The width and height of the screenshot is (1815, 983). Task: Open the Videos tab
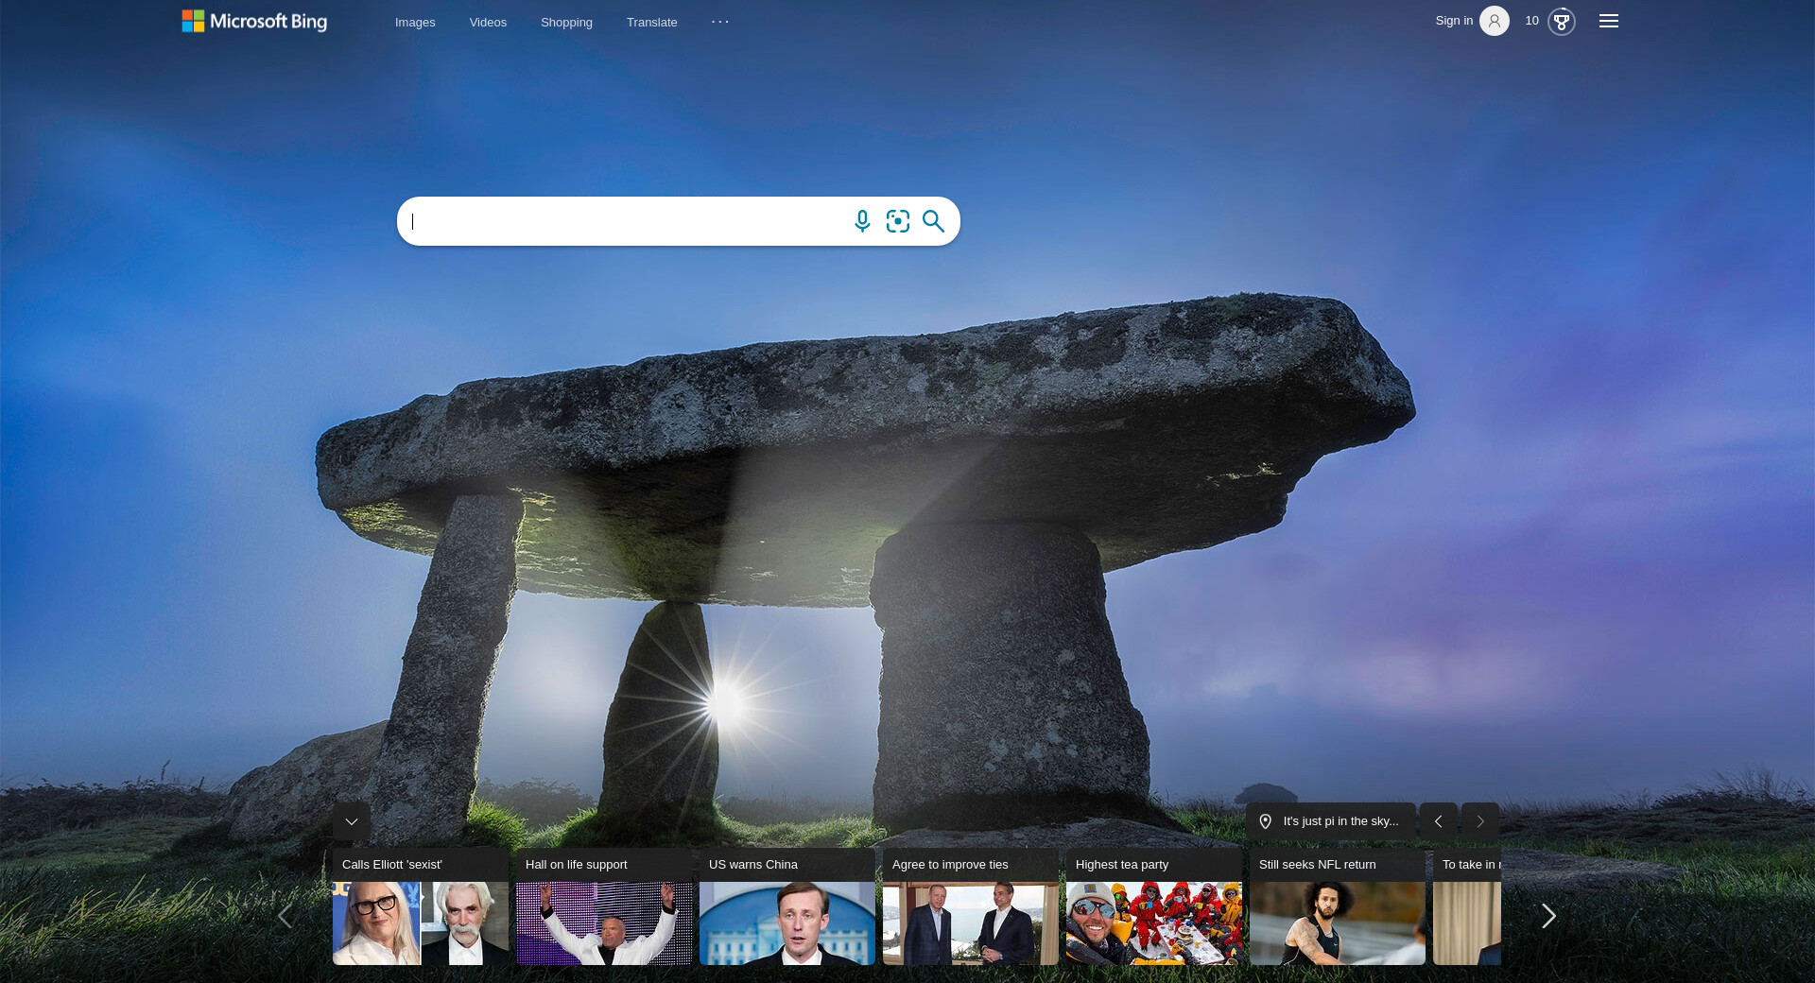[488, 22]
